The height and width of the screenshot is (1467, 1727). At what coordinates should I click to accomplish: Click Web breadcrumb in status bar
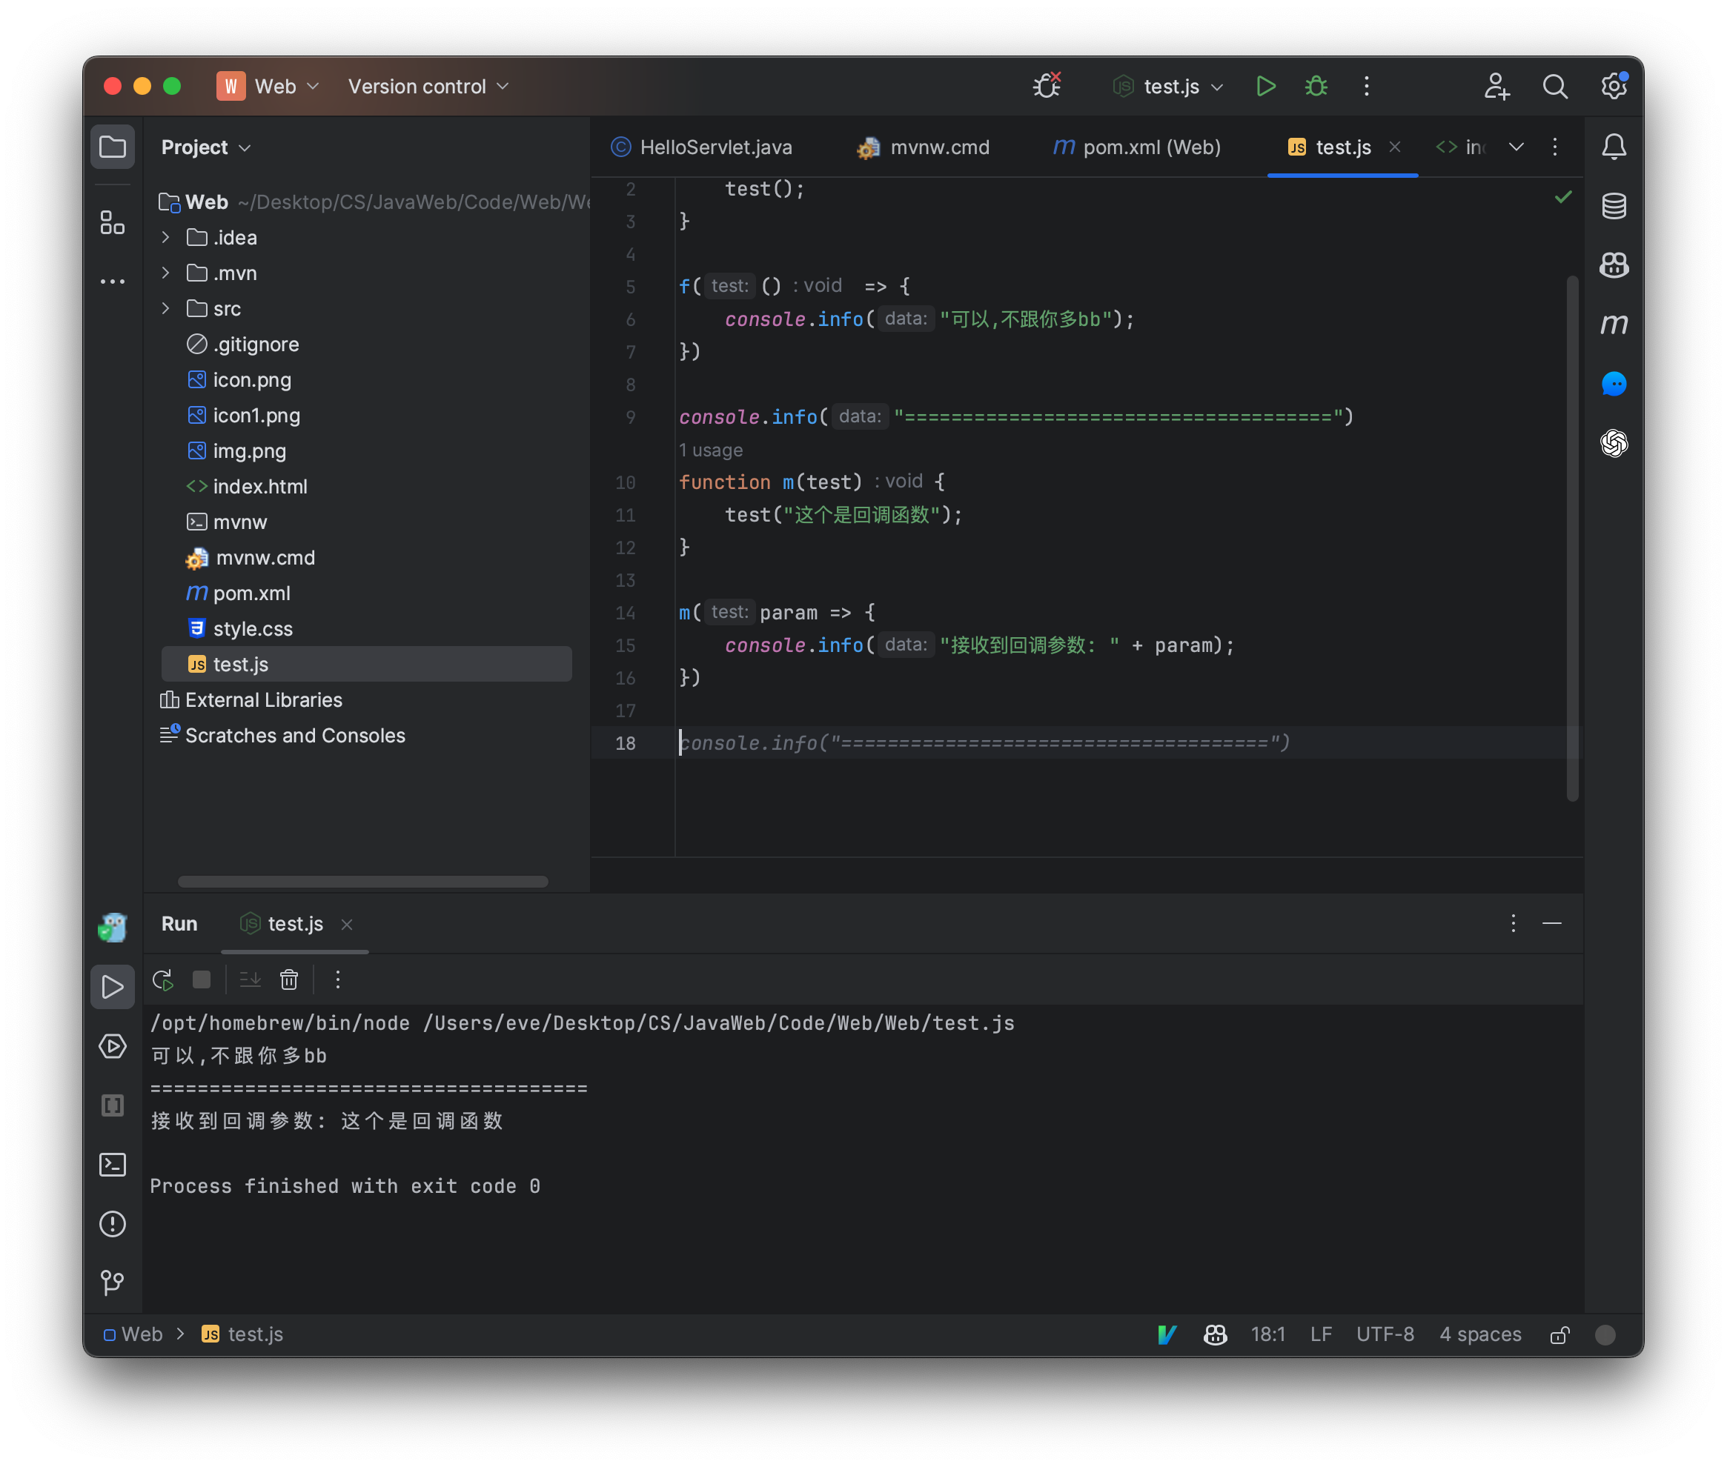coord(133,1335)
